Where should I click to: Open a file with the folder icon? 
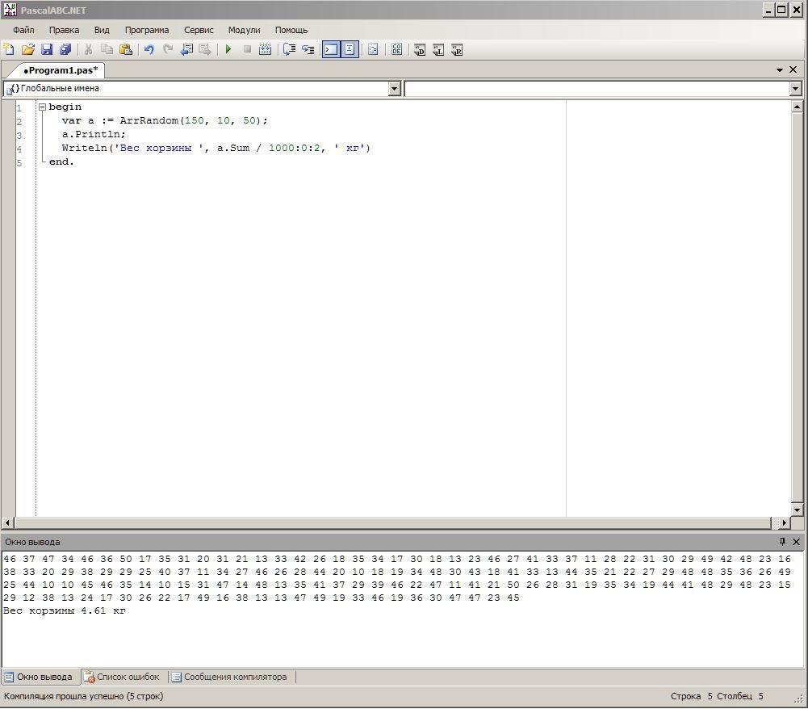(27, 49)
